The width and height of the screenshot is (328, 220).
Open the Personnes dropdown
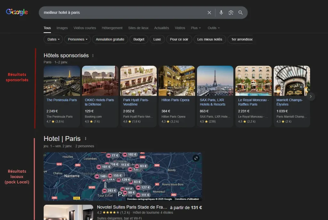(x=77, y=39)
